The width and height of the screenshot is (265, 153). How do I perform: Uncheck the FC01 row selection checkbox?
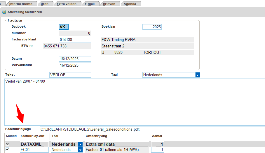point(8,150)
